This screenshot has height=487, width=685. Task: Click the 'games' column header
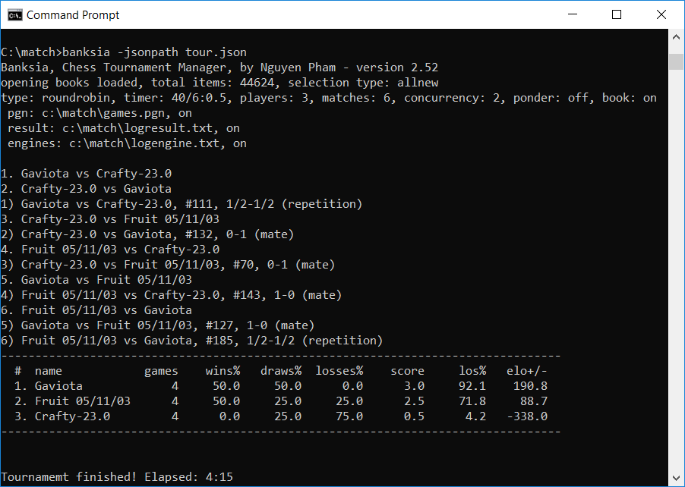tap(161, 372)
